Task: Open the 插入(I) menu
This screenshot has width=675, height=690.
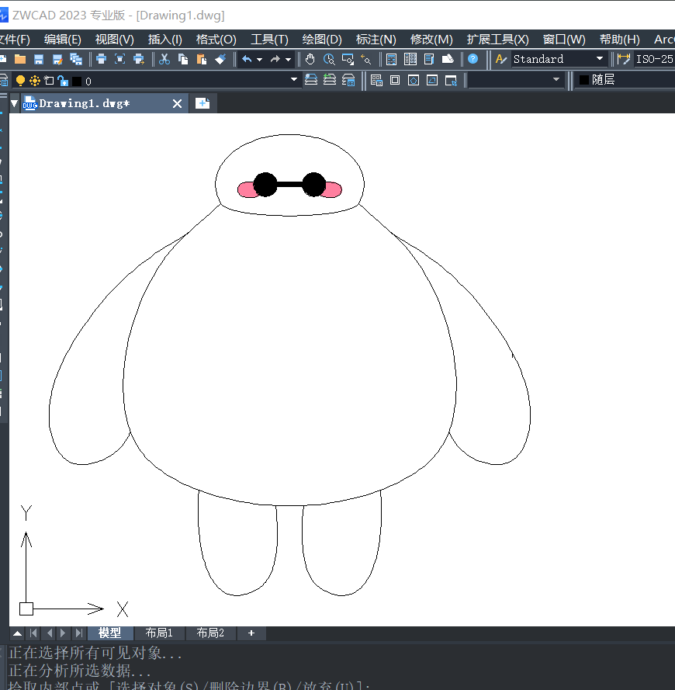Action: [x=165, y=40]
